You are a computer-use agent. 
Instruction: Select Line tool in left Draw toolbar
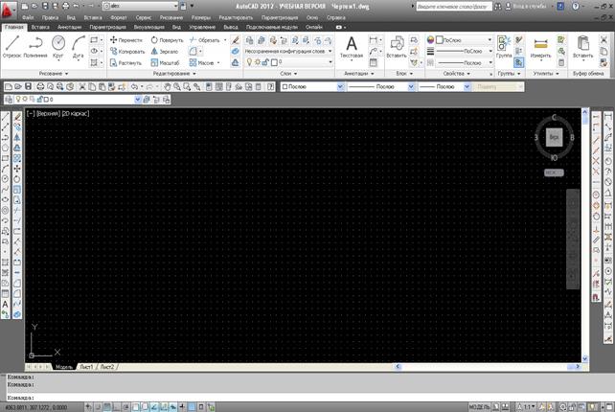click(6, 117)
